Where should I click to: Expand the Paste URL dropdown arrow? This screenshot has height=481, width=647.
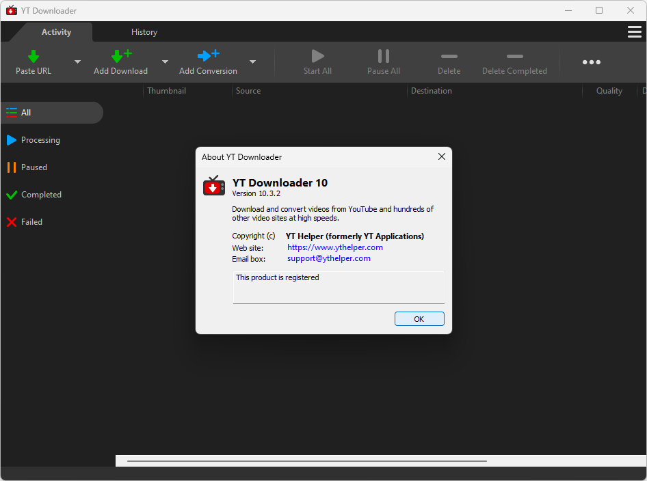coord(77,61)
